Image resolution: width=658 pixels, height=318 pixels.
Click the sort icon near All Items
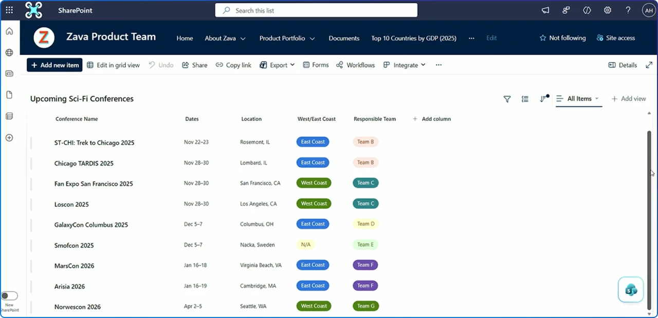point(543,99)
